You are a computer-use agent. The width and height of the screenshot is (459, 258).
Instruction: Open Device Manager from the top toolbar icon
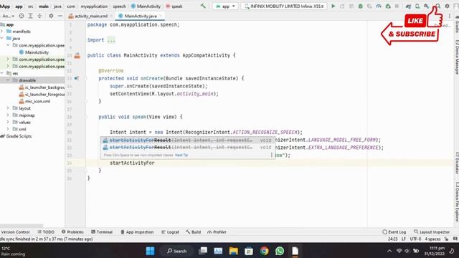pos(417,6)
